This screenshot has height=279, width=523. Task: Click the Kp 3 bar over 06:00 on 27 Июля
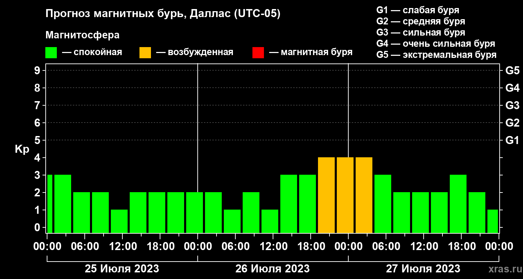point(383,204)
